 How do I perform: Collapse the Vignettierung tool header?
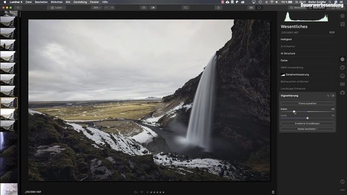(290, 96)
